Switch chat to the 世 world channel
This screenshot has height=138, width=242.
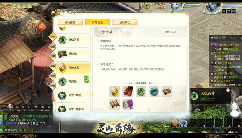36,107
